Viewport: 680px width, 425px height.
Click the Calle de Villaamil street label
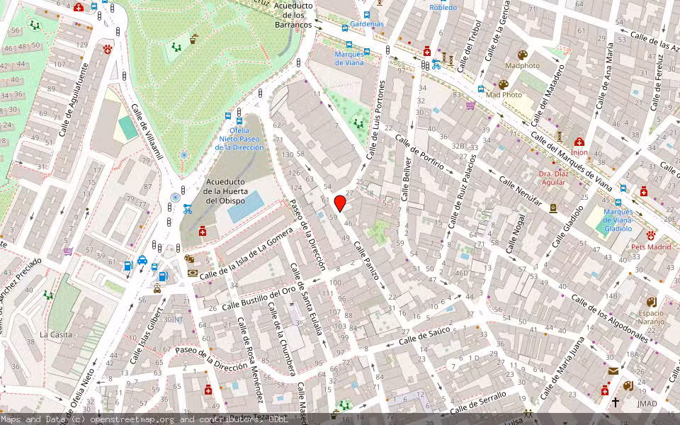click(147, 132)
